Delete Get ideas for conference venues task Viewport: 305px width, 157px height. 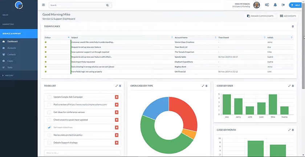pyautogui.click(x=117, y=112)
